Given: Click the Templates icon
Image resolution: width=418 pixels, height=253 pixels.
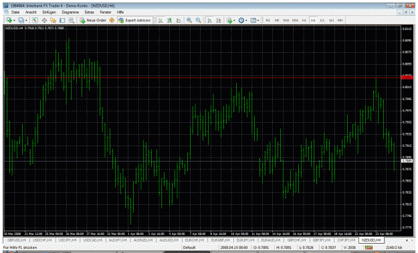Looking at the screenshot, I should click(253, 20).
